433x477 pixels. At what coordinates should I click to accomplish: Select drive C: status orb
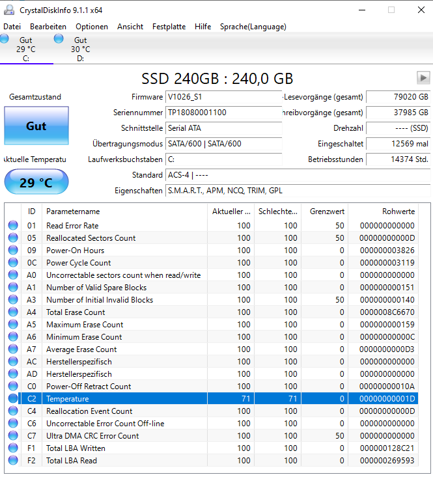coord(5,38)
